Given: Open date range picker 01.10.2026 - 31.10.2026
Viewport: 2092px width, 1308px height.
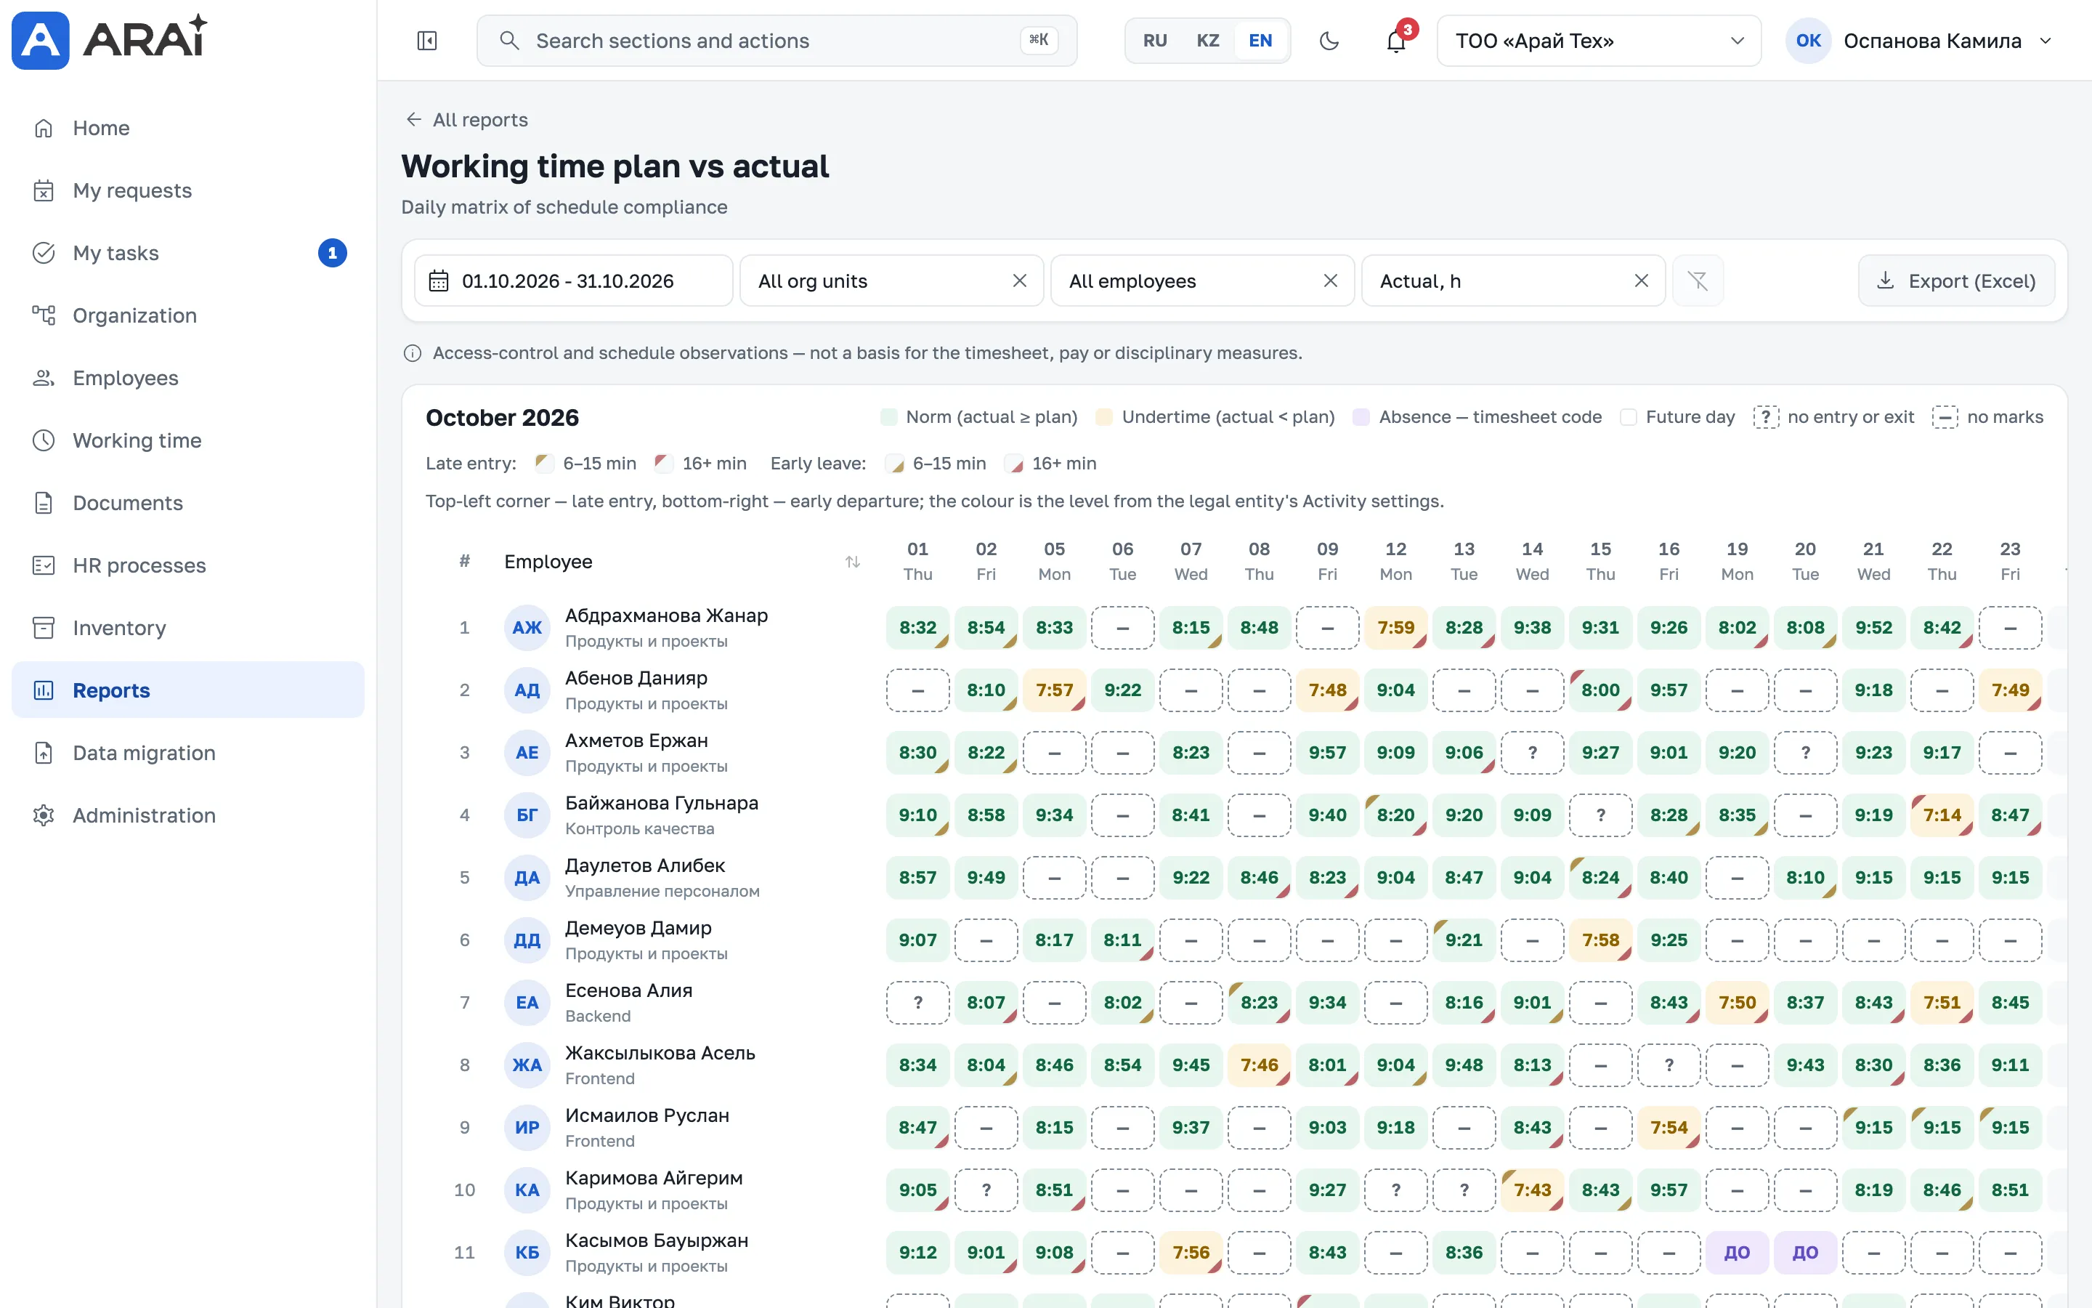Looking at the screenshot, I should click(x=573, y=281).
